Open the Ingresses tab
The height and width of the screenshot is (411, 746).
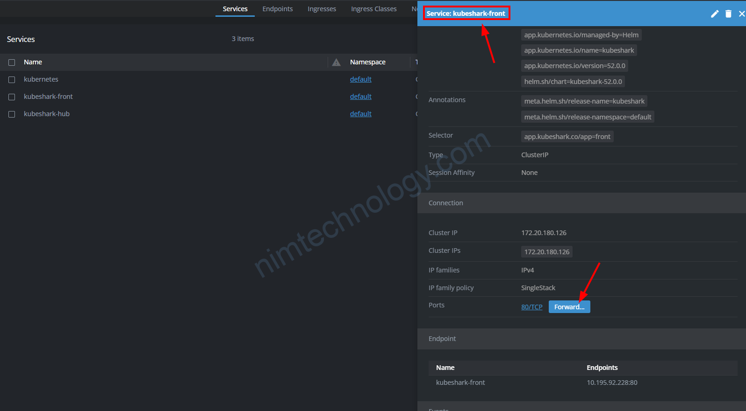pyautogui.click(x=322, y=9)
